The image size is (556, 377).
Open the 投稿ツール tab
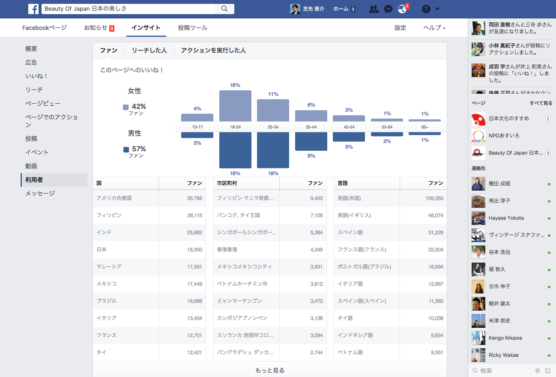(x=193, y=28)
